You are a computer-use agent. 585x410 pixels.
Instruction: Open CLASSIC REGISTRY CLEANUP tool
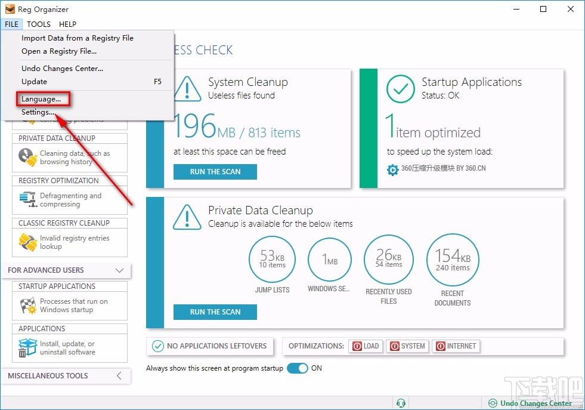(70, 238)
